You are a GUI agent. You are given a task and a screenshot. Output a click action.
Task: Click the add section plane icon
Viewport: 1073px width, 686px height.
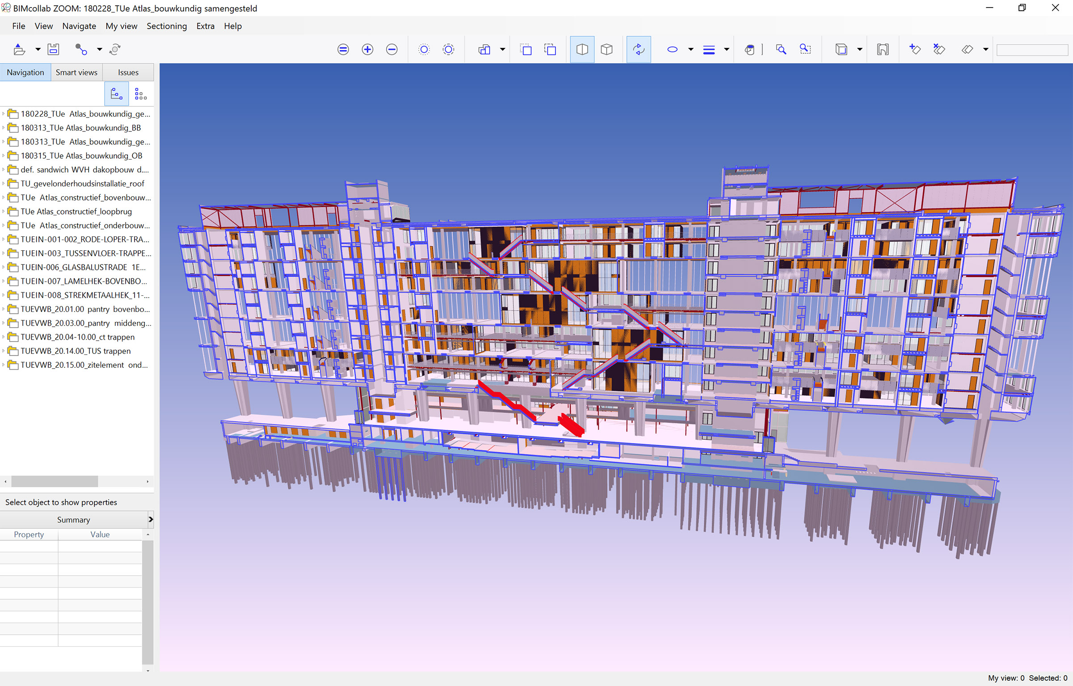[915, 50]
